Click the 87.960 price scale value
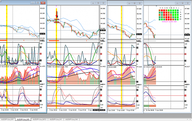192x121 pixels. (187, 9)
